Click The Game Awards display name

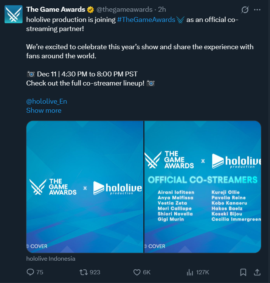pos(56,9)
